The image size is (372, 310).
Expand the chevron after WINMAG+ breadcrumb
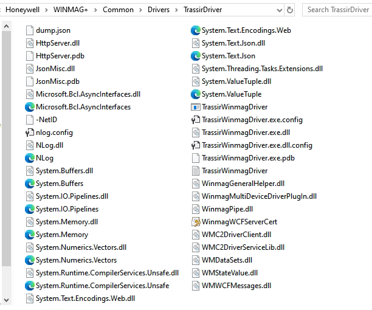(x=95, y=10)
